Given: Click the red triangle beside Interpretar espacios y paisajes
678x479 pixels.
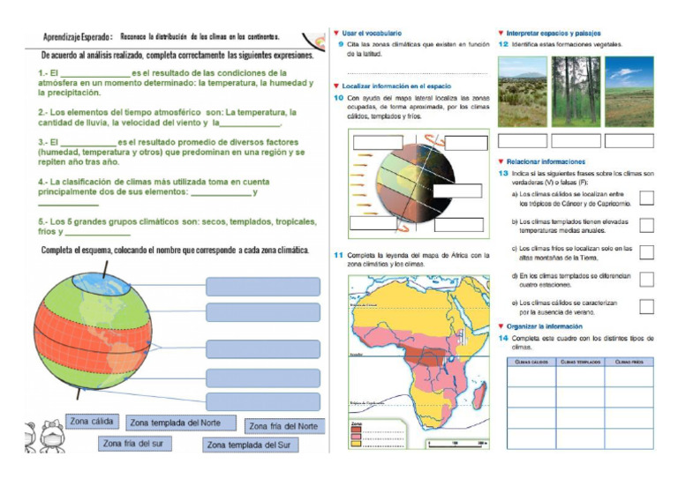Looking at the screenshot, I should (501, 33).
